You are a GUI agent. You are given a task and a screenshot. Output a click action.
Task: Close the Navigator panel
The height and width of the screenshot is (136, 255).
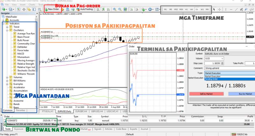click(x=37, y=13)
